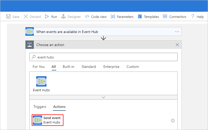Show info for Send event action
Screen dimensions: 208x130
[173, 121]
